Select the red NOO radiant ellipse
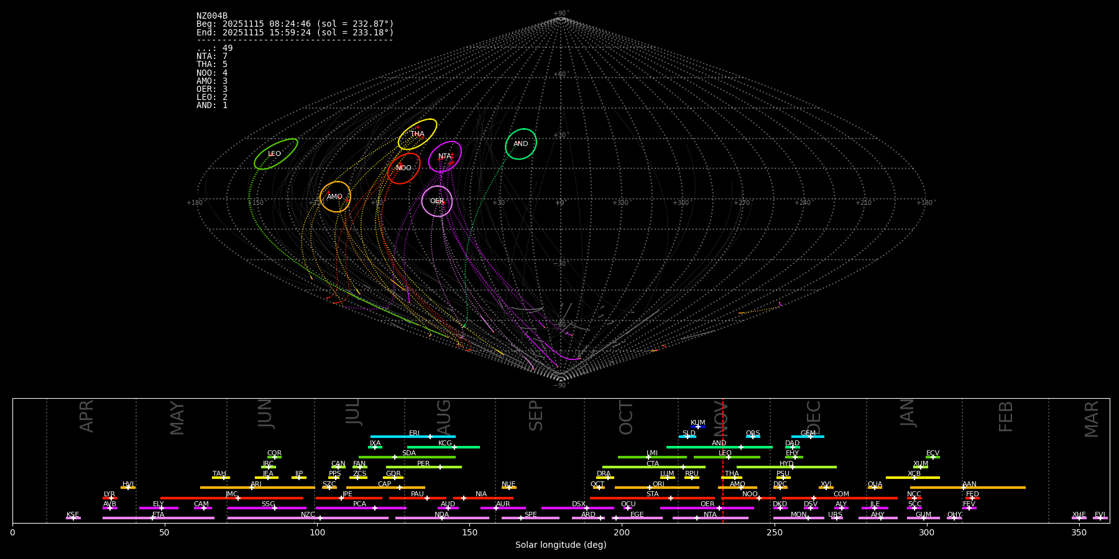 pyautogui.click(x=403, y=168)
